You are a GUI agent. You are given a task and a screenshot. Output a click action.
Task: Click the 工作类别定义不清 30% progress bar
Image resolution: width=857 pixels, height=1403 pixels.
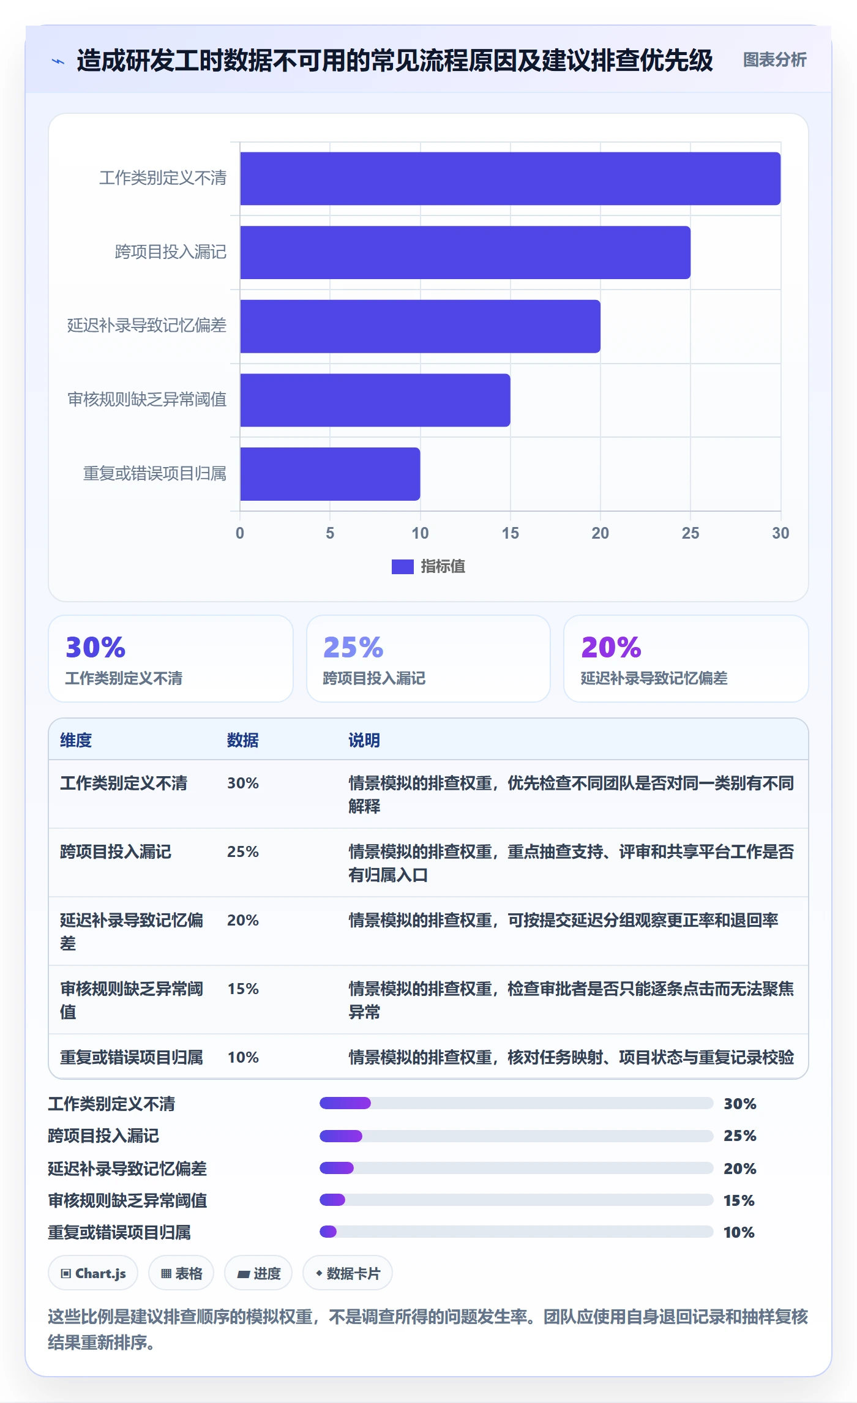coord(516,1103)
